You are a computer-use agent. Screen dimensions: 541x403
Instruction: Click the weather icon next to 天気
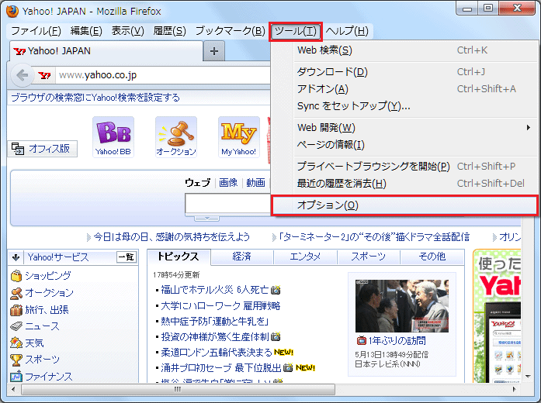click(x=16, y=343)
